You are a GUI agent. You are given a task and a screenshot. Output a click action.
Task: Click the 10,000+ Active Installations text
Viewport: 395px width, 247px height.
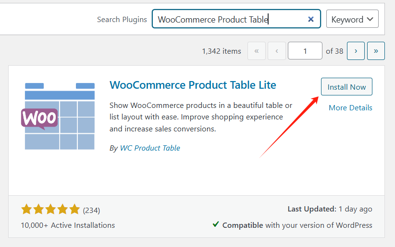point(68,225)
